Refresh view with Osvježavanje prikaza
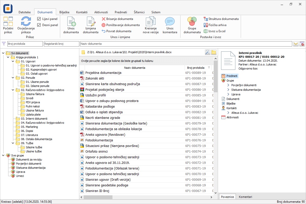The width and height of the screenshot is (306, 204). 26,25
